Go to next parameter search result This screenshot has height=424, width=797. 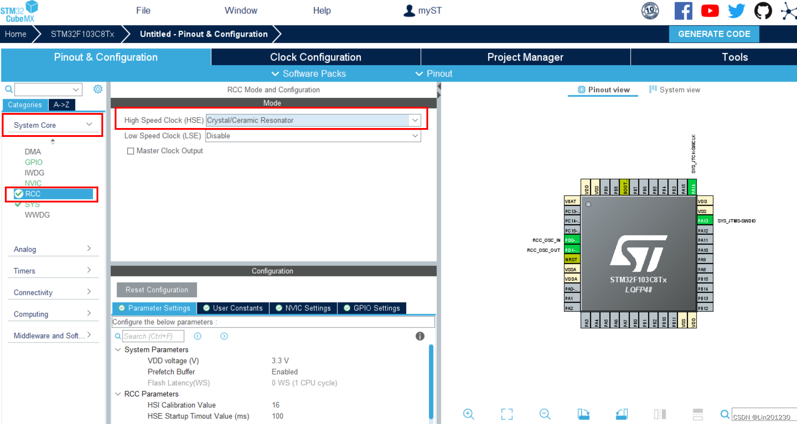click(224, 336)
